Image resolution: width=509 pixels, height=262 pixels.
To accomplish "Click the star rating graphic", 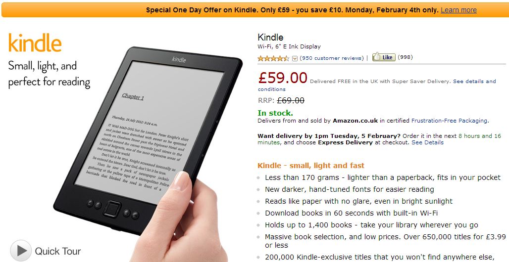I will (x=273, y=58).
